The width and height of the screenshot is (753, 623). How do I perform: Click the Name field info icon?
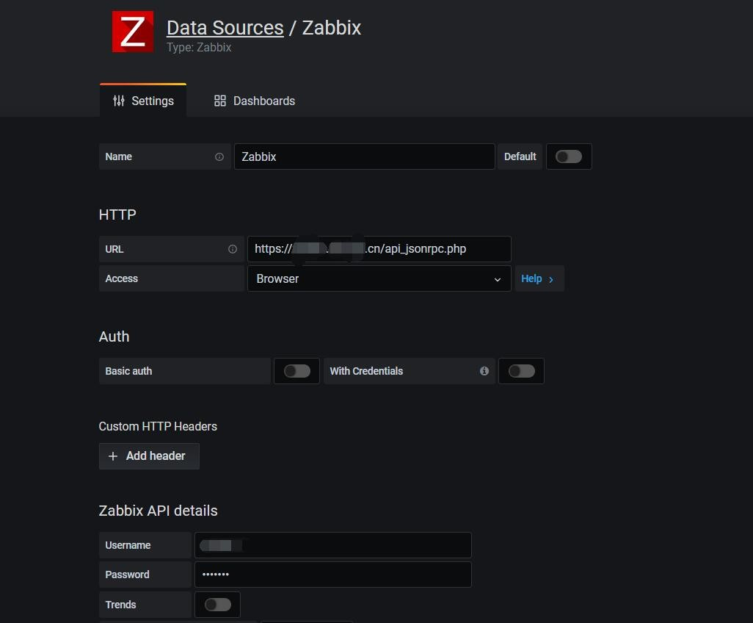pos(219,156)
